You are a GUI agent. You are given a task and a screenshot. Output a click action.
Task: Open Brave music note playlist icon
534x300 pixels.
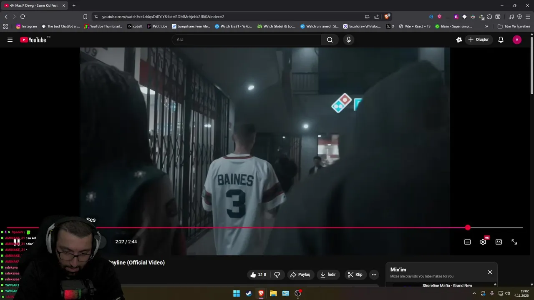[511, 17]
